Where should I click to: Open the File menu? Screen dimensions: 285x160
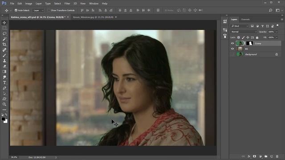tap(12, 4)
